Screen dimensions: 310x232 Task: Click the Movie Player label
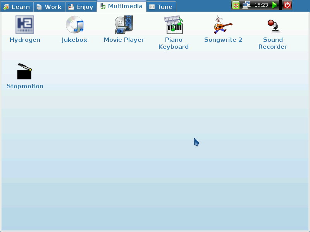tap(124, 40)
